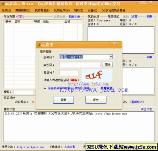
Task: Toggle 保存QQ号码和密码 checkbox
Action: 45,88
